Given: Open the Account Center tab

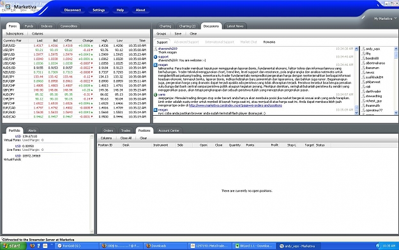Looking at the screenshot, I should point(169,130).
